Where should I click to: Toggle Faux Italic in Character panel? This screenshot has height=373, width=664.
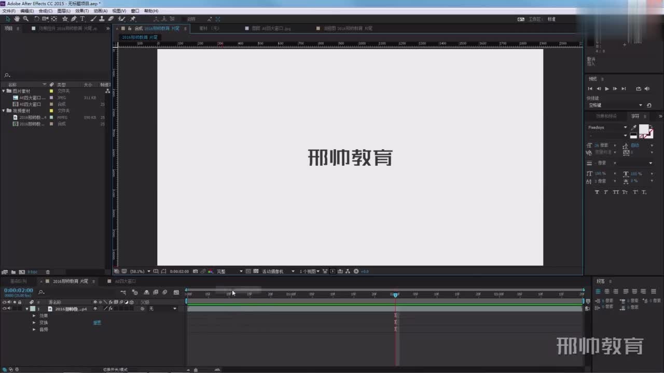606,192
